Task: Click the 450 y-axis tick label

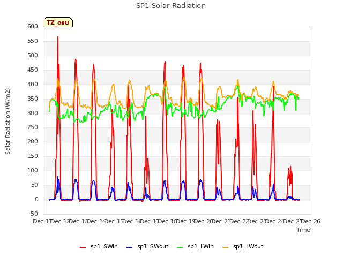Action: 33,70
